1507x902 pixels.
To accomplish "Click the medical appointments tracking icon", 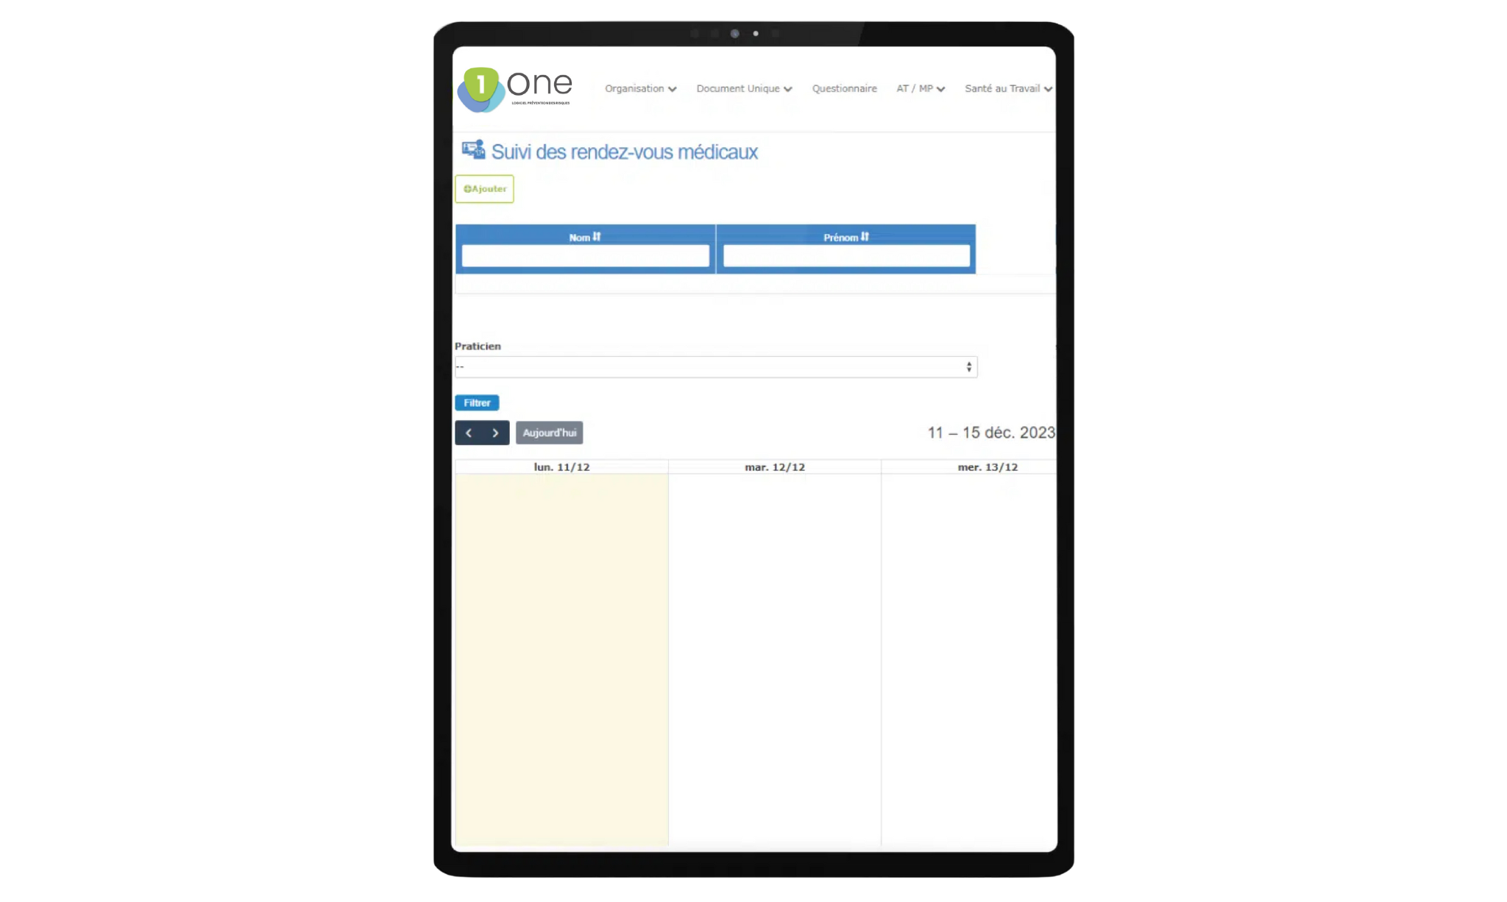I will [x=472, y=150].
